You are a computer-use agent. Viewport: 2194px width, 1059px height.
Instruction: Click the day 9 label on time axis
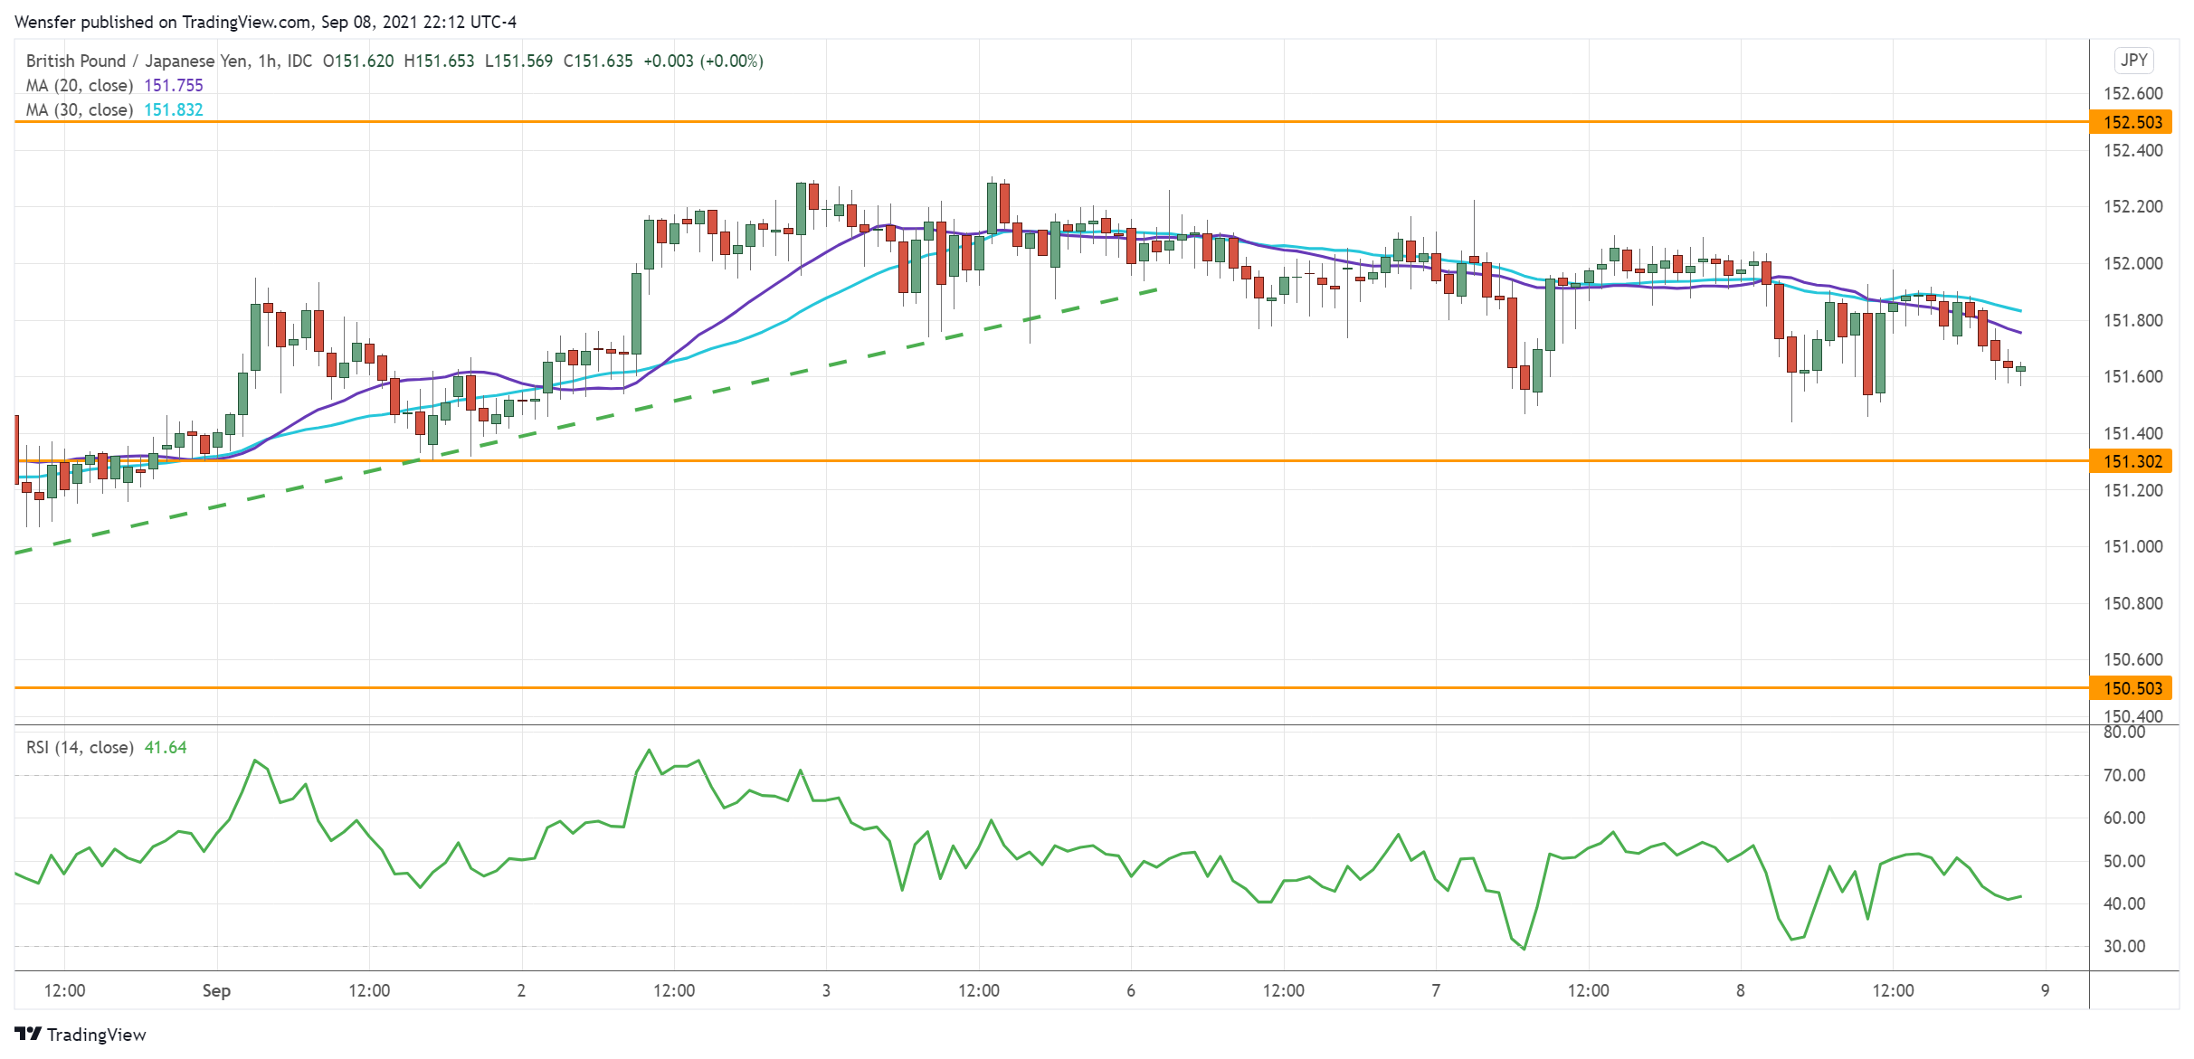[2046, 990]
